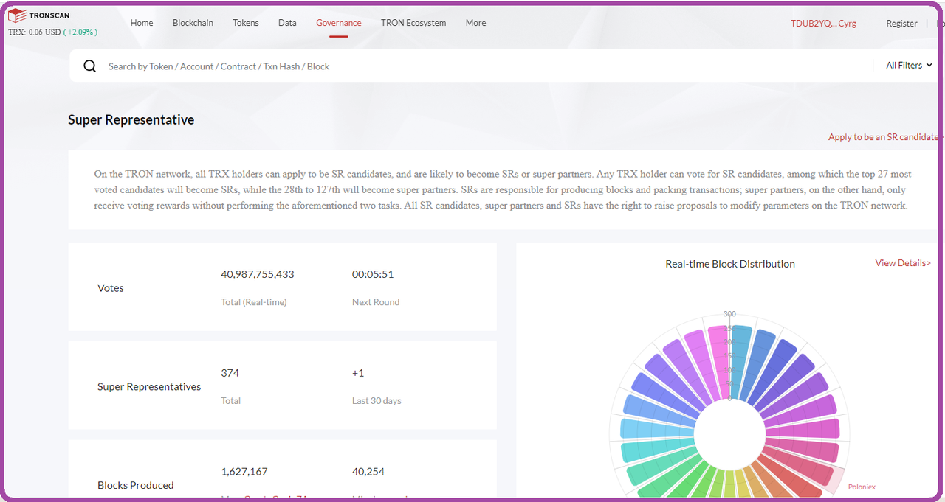Viewport: 945px width, 502px height.
Task: Open the All Filters dropdown
Action: pos(907,65)
